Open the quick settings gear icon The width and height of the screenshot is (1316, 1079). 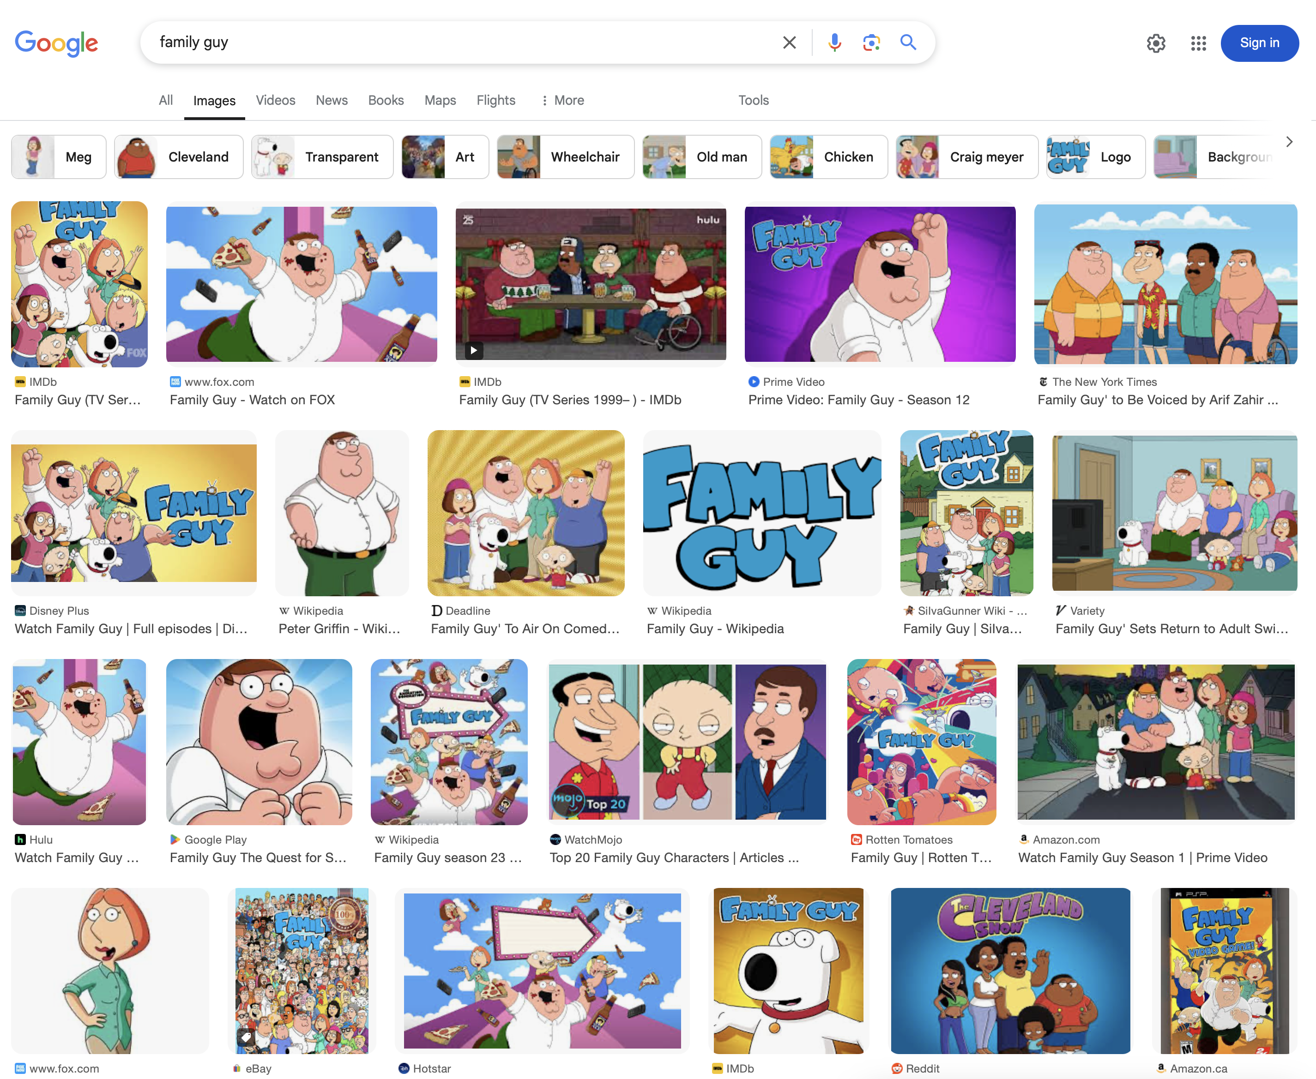click(x=1156, y=43)
